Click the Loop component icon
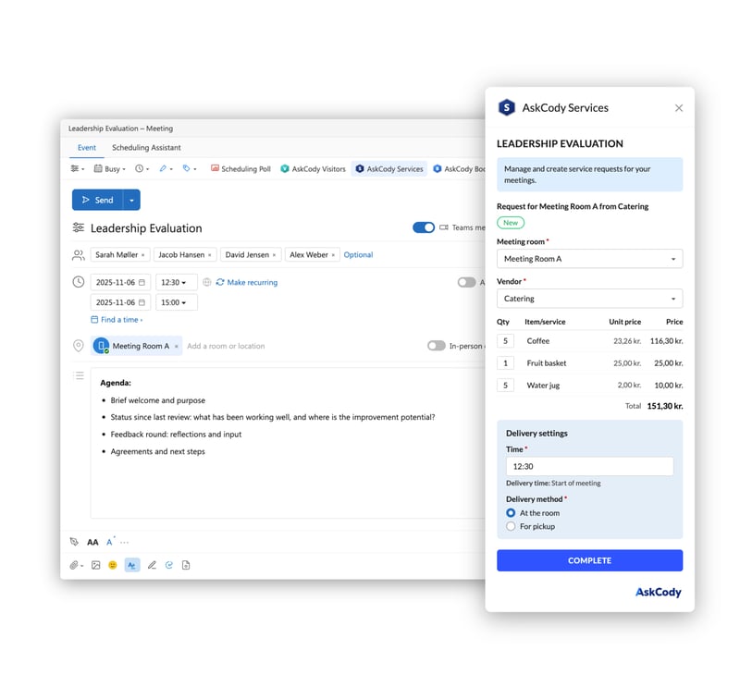The image size is (740, 699). (169, 565)
